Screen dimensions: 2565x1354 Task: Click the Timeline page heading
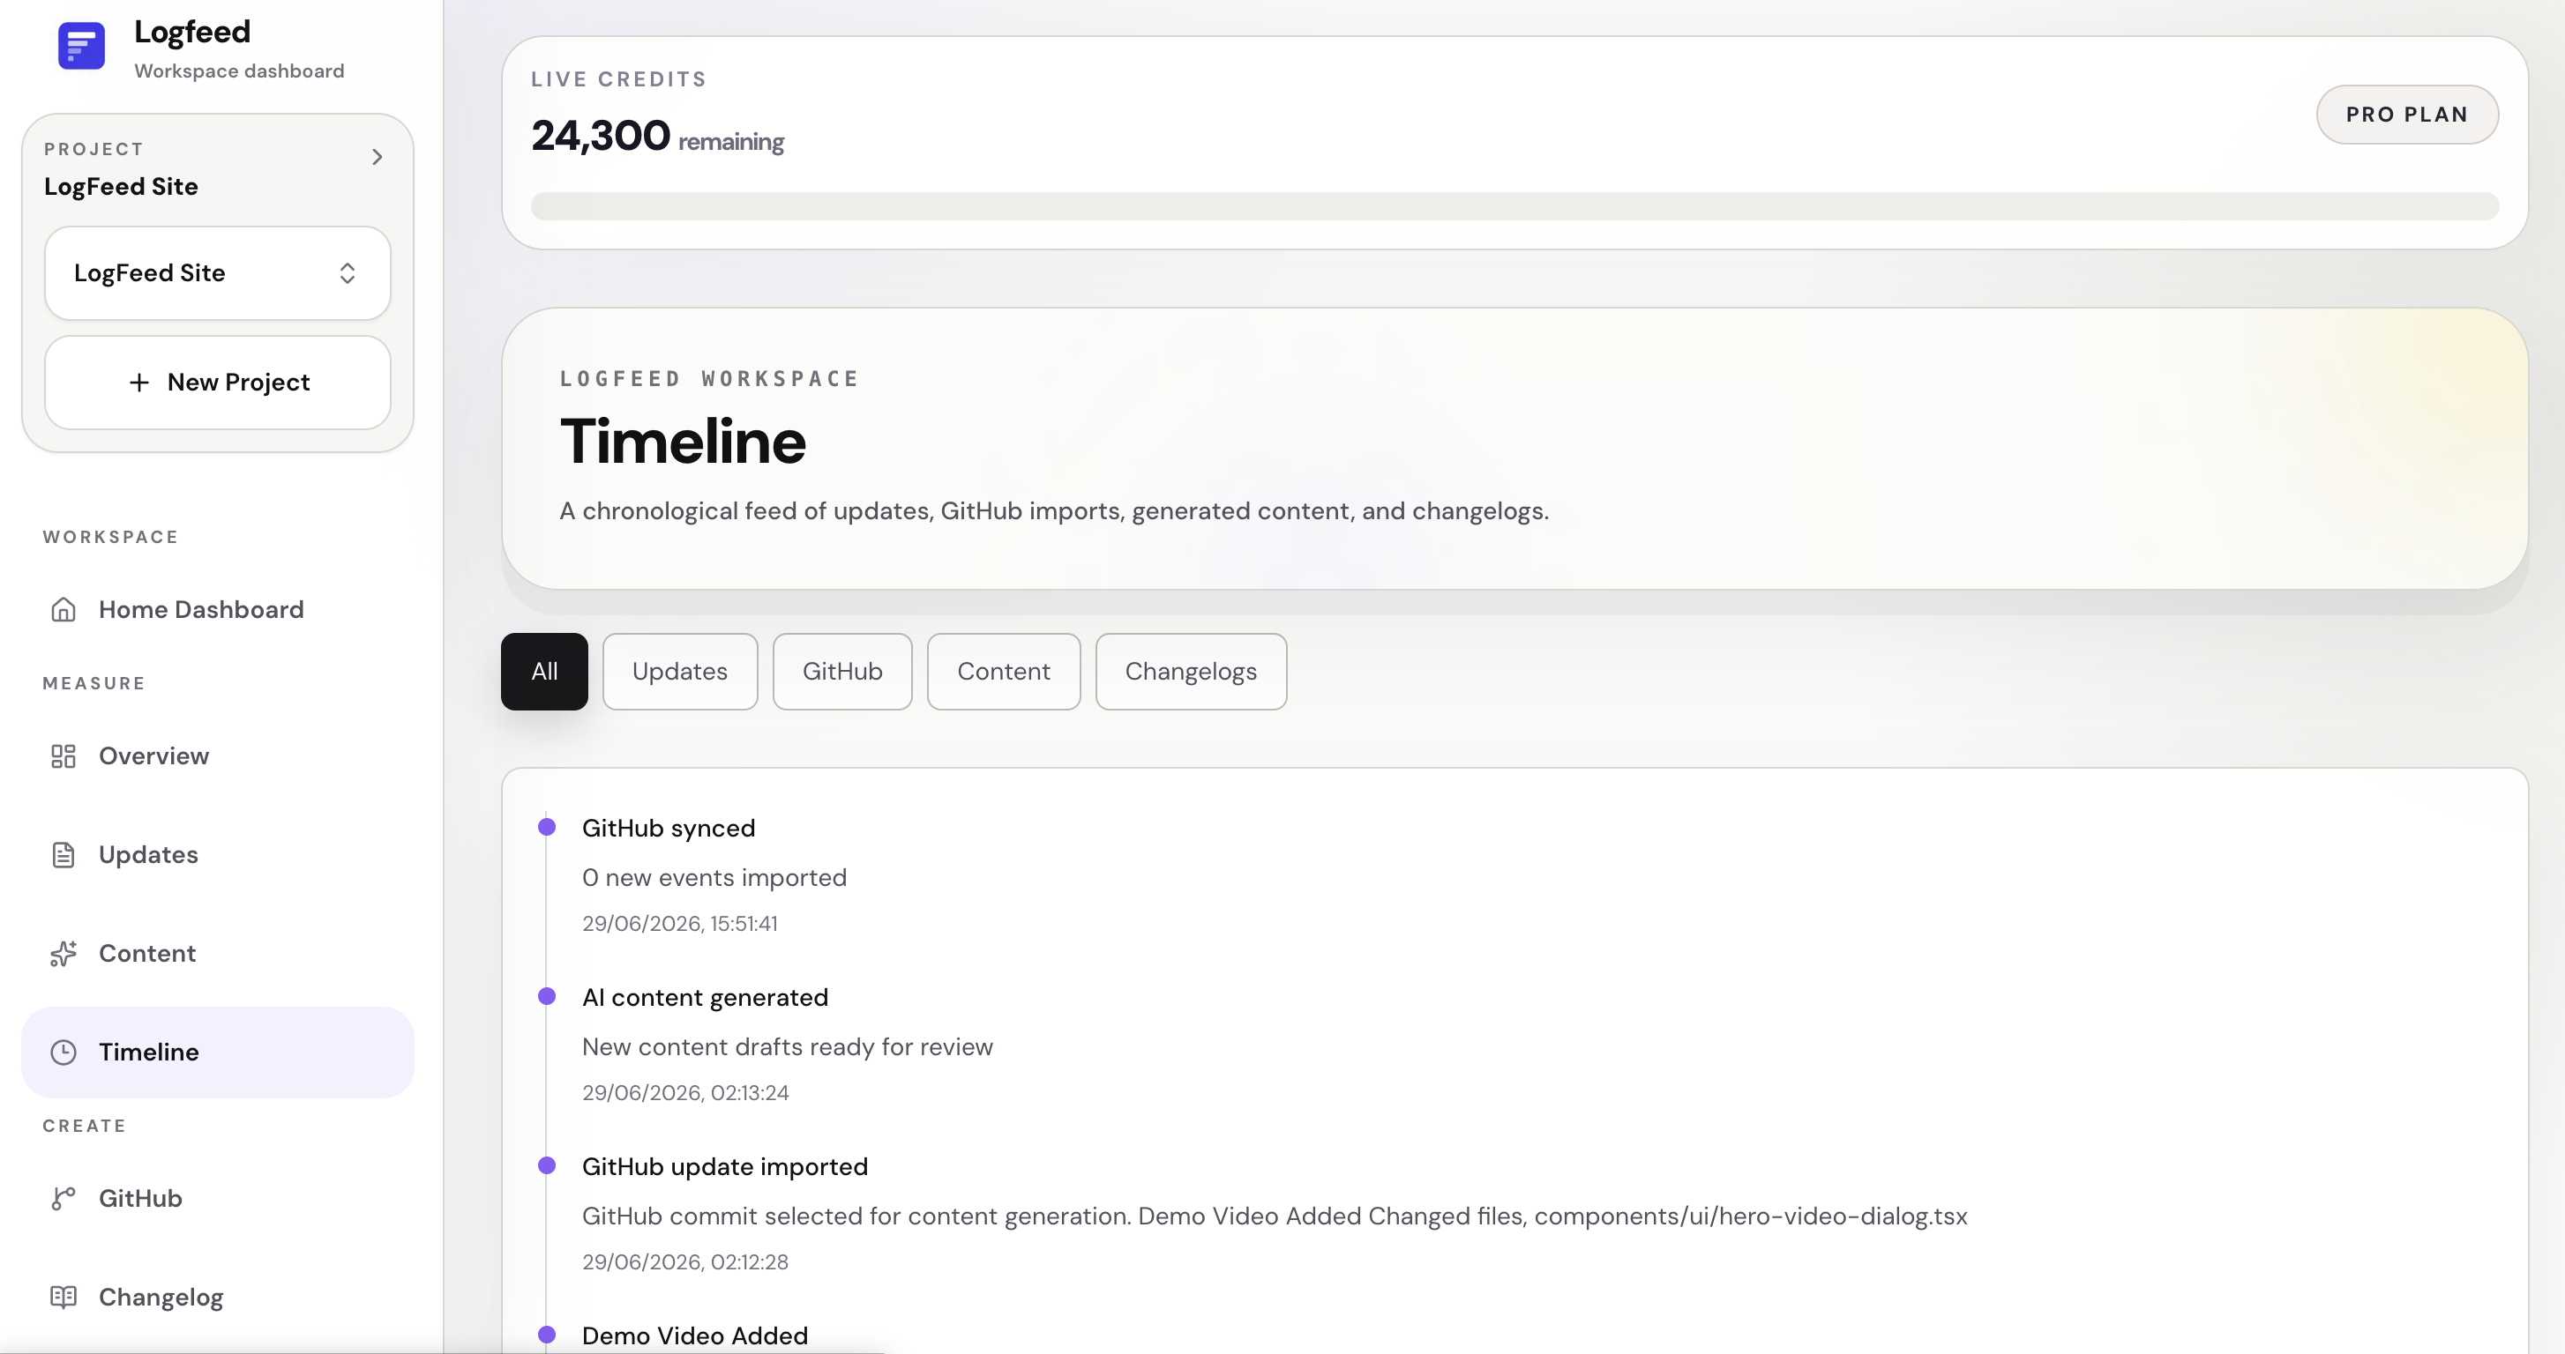pos(683,442)
